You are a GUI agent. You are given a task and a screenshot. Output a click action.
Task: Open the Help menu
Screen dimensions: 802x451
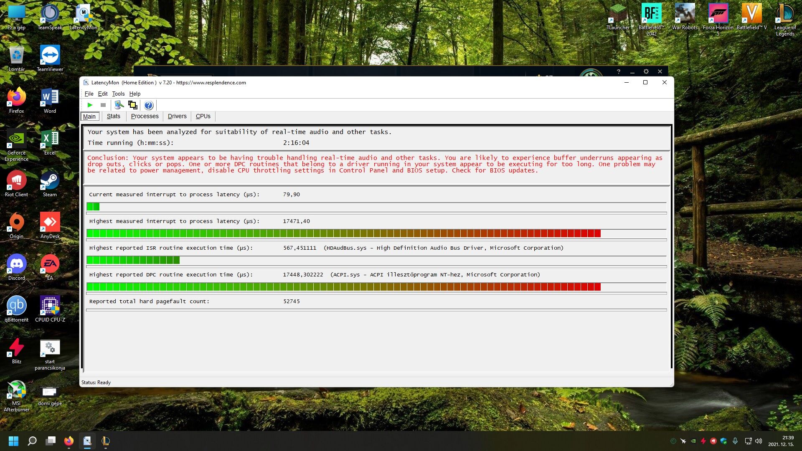(x=135, y=94)
